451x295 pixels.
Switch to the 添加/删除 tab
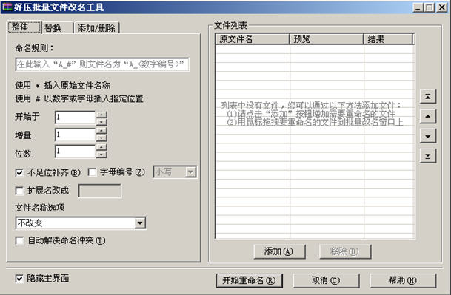[96, 28]
